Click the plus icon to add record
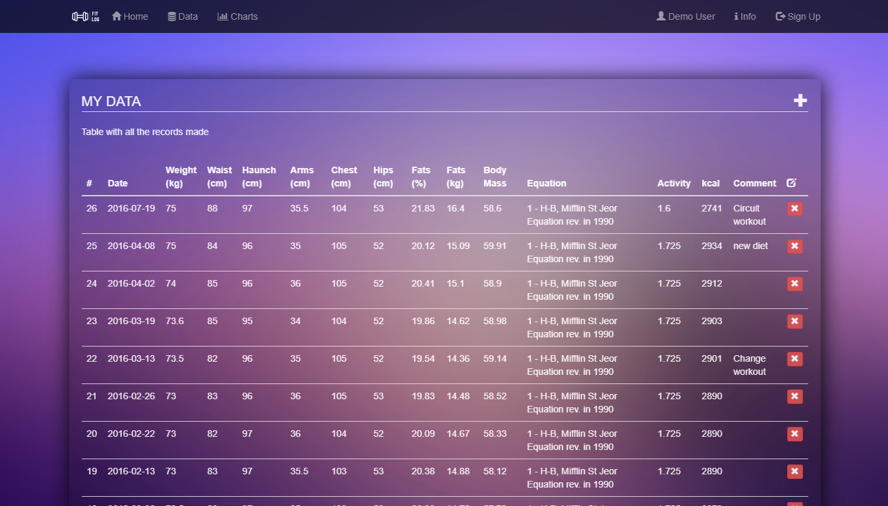Image resolution: width=888 pixels, height=506 pixels. click(800, 100)
